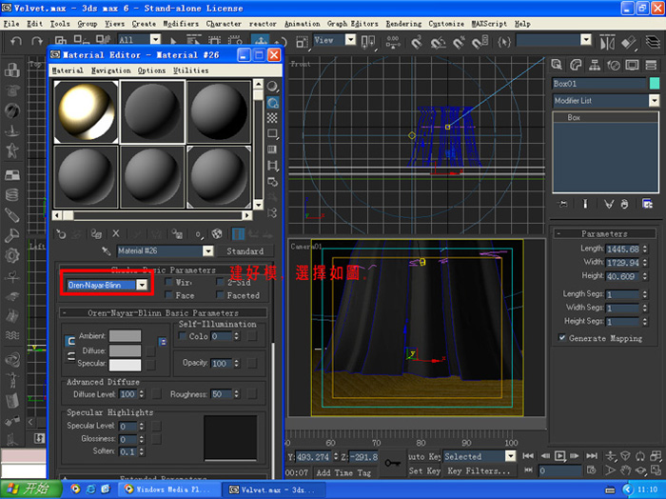Open the Material #26 name dropdown
Image resolution: width=666 pixels, height=499 pixels.
pos(207,250)
